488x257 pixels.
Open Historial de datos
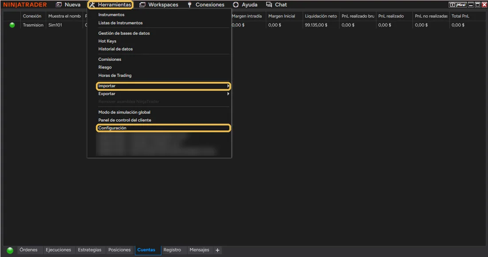click(x=115, y=49)
